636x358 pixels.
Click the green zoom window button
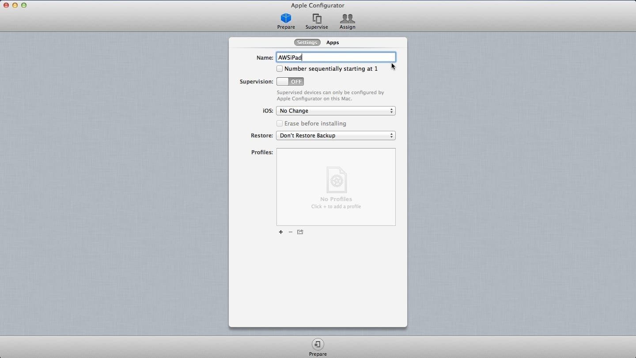pos(24,5)
